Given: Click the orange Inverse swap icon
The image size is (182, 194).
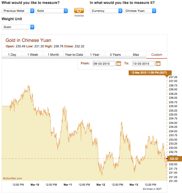Looking at the screenshot, I should tap(79, 10).
